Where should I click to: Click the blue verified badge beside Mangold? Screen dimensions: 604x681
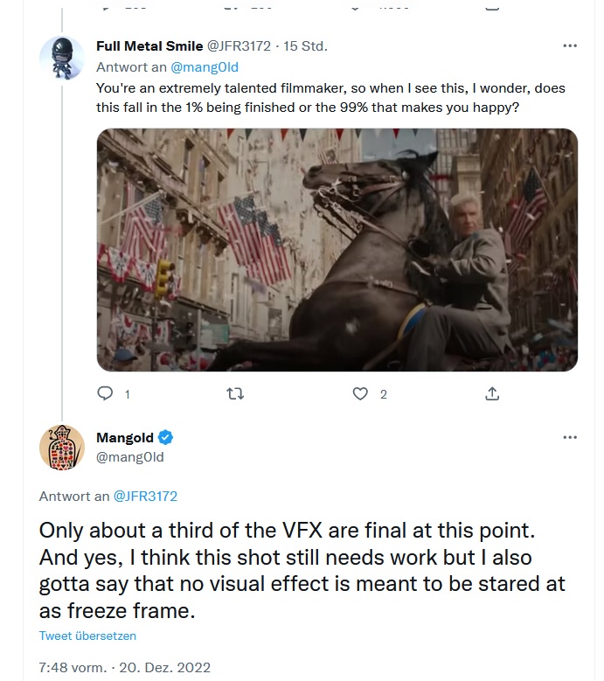[x=165, y=438]
